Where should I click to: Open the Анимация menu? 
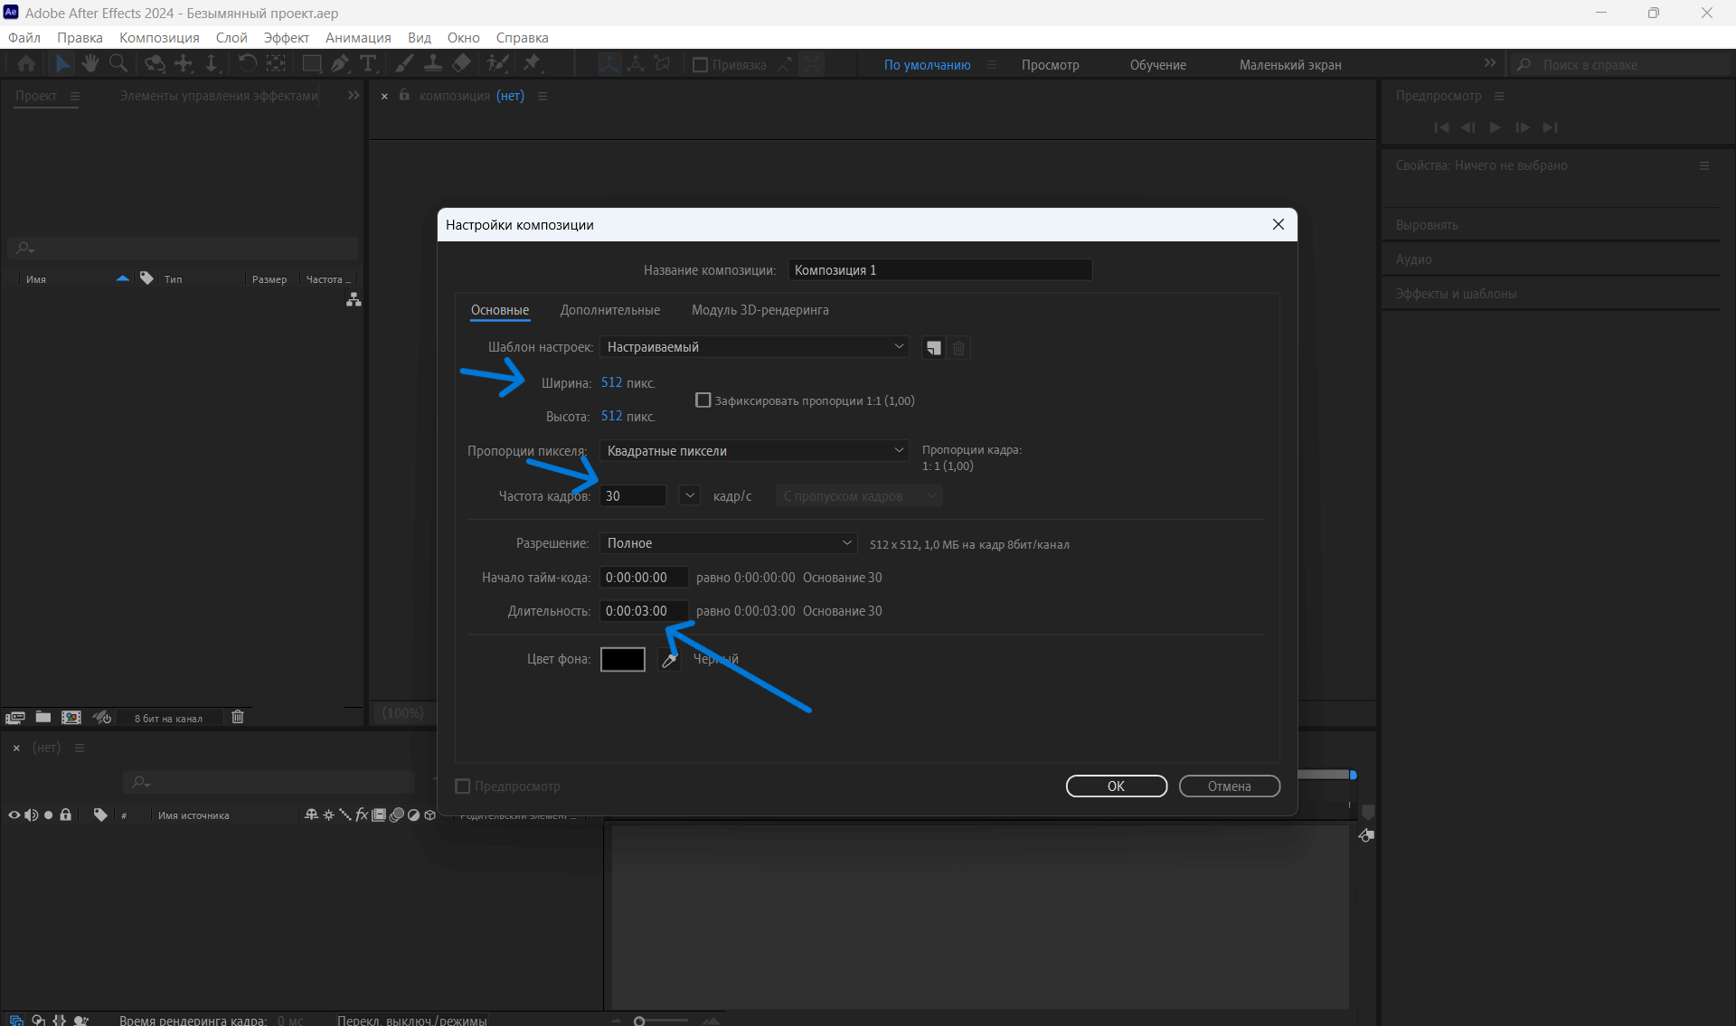[358, 37]
